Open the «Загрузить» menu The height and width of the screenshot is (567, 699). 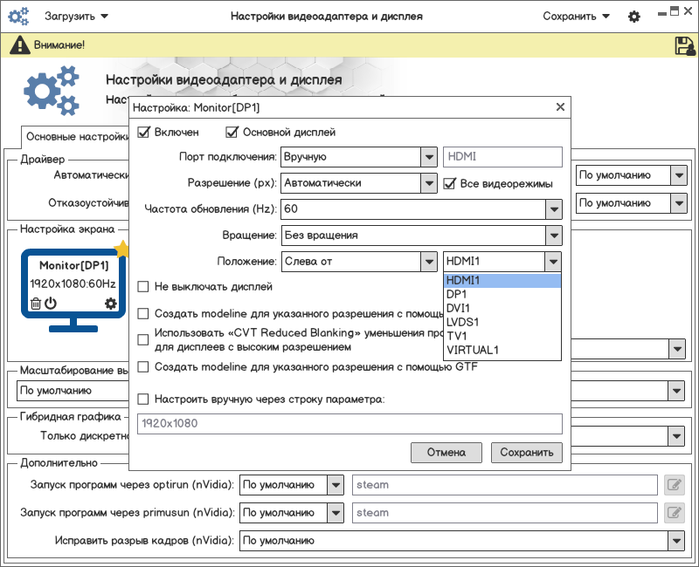click(77, 17)
